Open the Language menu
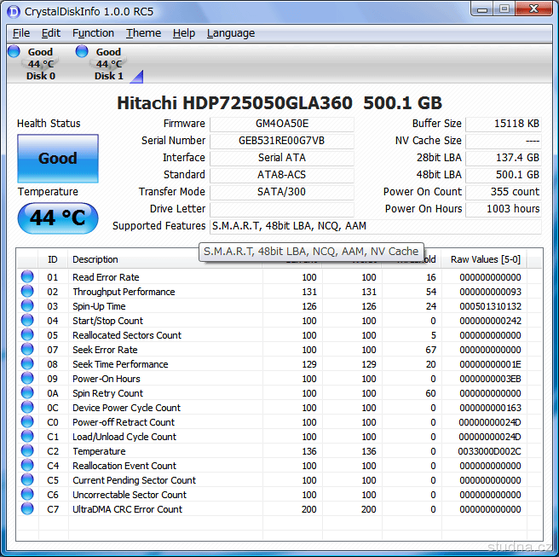 230,33
